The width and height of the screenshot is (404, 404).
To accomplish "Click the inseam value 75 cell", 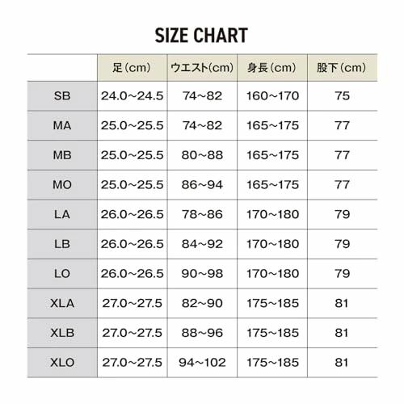I will 343,96.
